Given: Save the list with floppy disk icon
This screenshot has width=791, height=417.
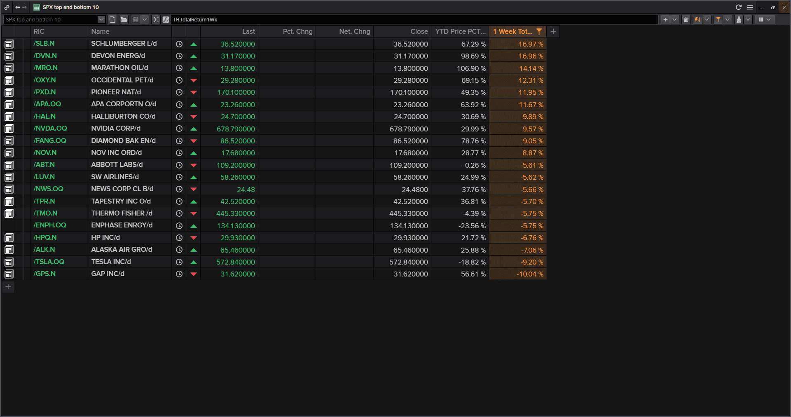Looking at the screenshot, I should [135, 19].
